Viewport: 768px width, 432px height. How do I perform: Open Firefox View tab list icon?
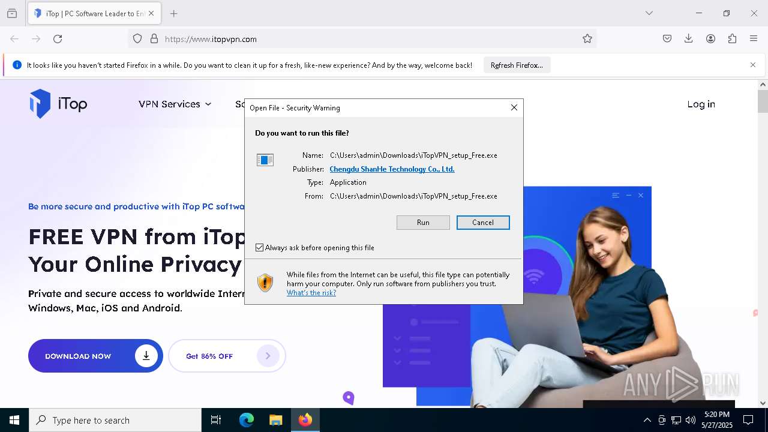pyautogui.click(x=12, y=13)
